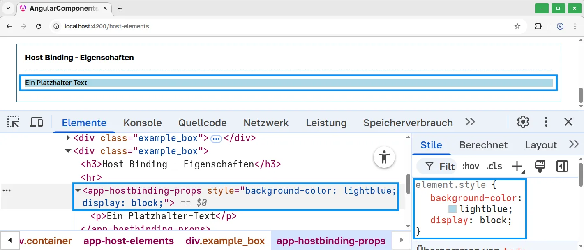Toggle the .cls classes button

[494, 166]
